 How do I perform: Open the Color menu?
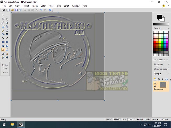(x=43, y=6)
